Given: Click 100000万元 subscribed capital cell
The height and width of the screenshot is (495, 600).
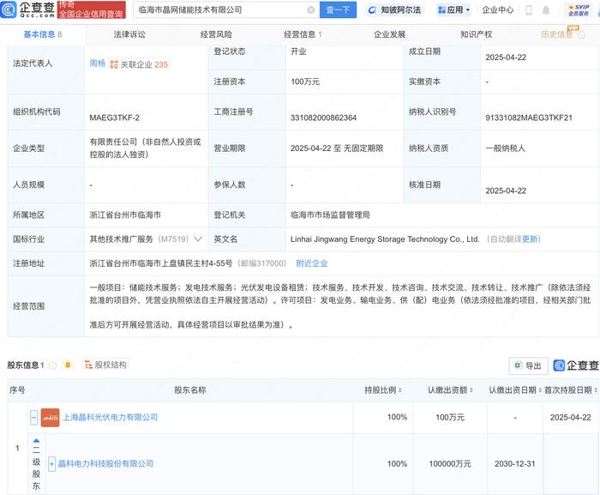Looking at the screenshot, I should 450,463.
